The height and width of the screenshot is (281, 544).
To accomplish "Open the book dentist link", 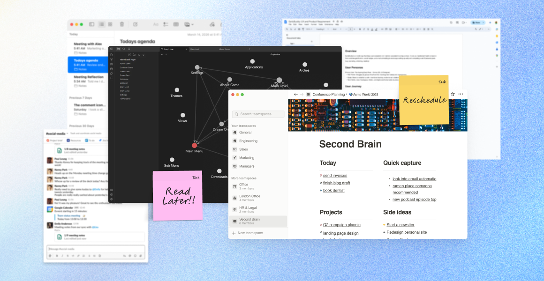I will tap(333, 190).
